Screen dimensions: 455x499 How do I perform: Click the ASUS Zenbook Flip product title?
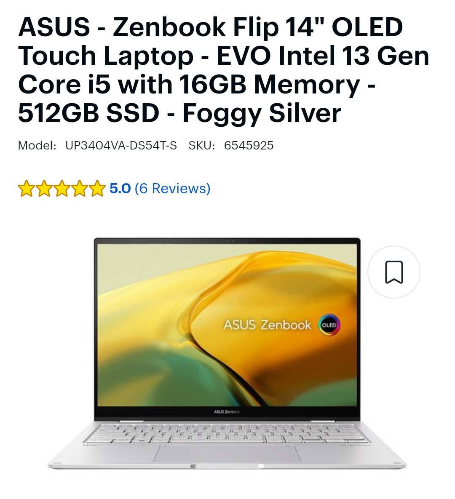[x=224, y=70]
